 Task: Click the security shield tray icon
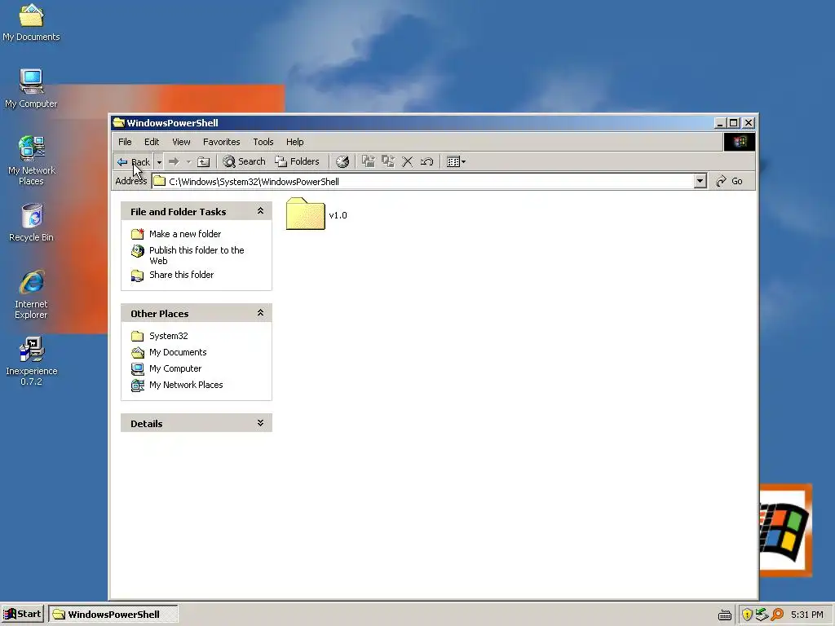tap(747, 615)
